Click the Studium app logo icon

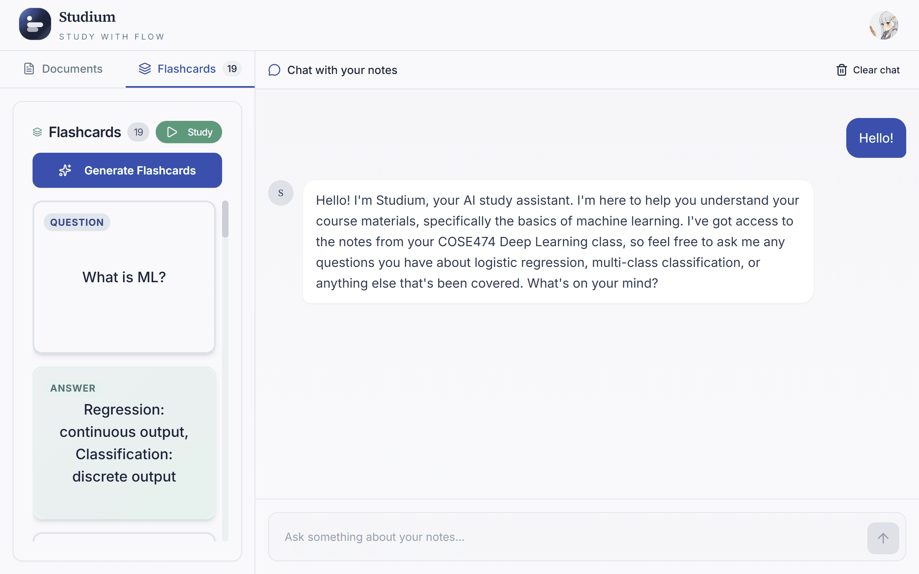(35, 24)
